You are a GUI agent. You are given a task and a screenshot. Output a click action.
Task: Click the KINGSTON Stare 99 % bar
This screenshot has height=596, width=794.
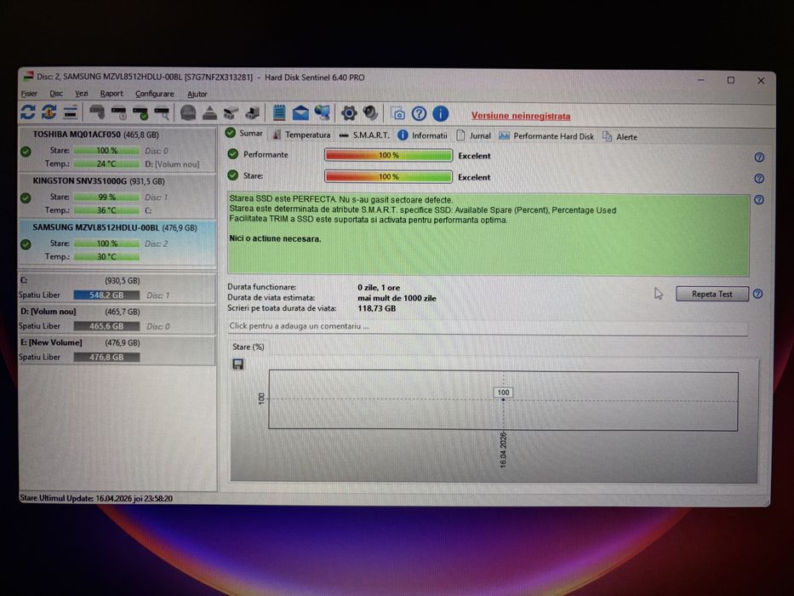tap(106, 198)
